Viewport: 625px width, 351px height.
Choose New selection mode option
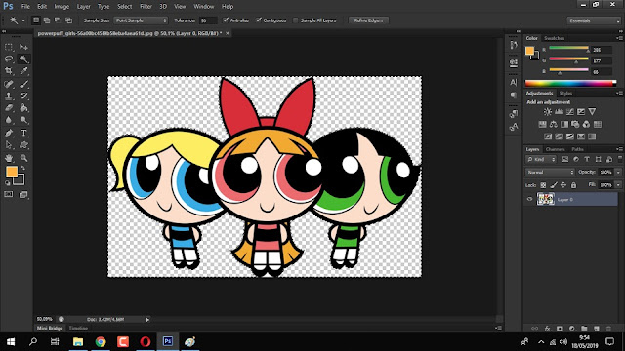tap(36, 20)
